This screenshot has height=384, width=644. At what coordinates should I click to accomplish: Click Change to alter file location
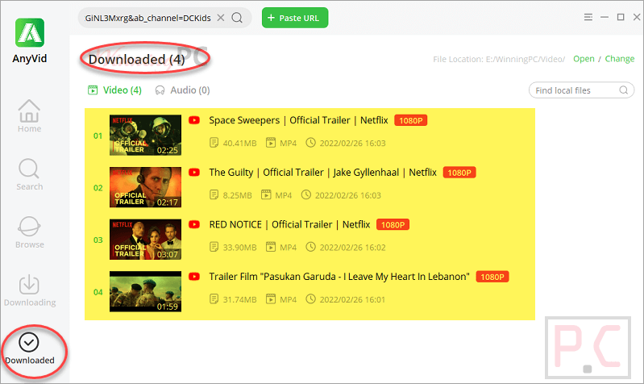(619, 59)
